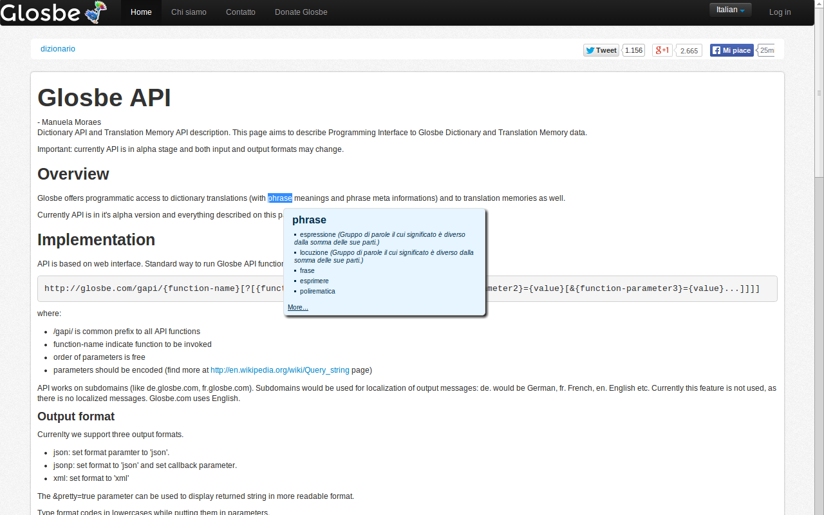Click the Facebook Mi piace button

[x=732, y=50]
